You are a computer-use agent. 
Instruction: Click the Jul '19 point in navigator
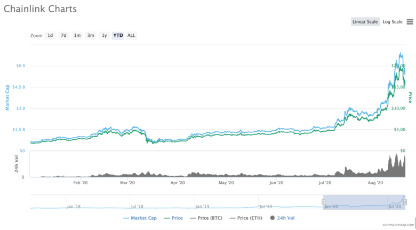coord(266,207)
